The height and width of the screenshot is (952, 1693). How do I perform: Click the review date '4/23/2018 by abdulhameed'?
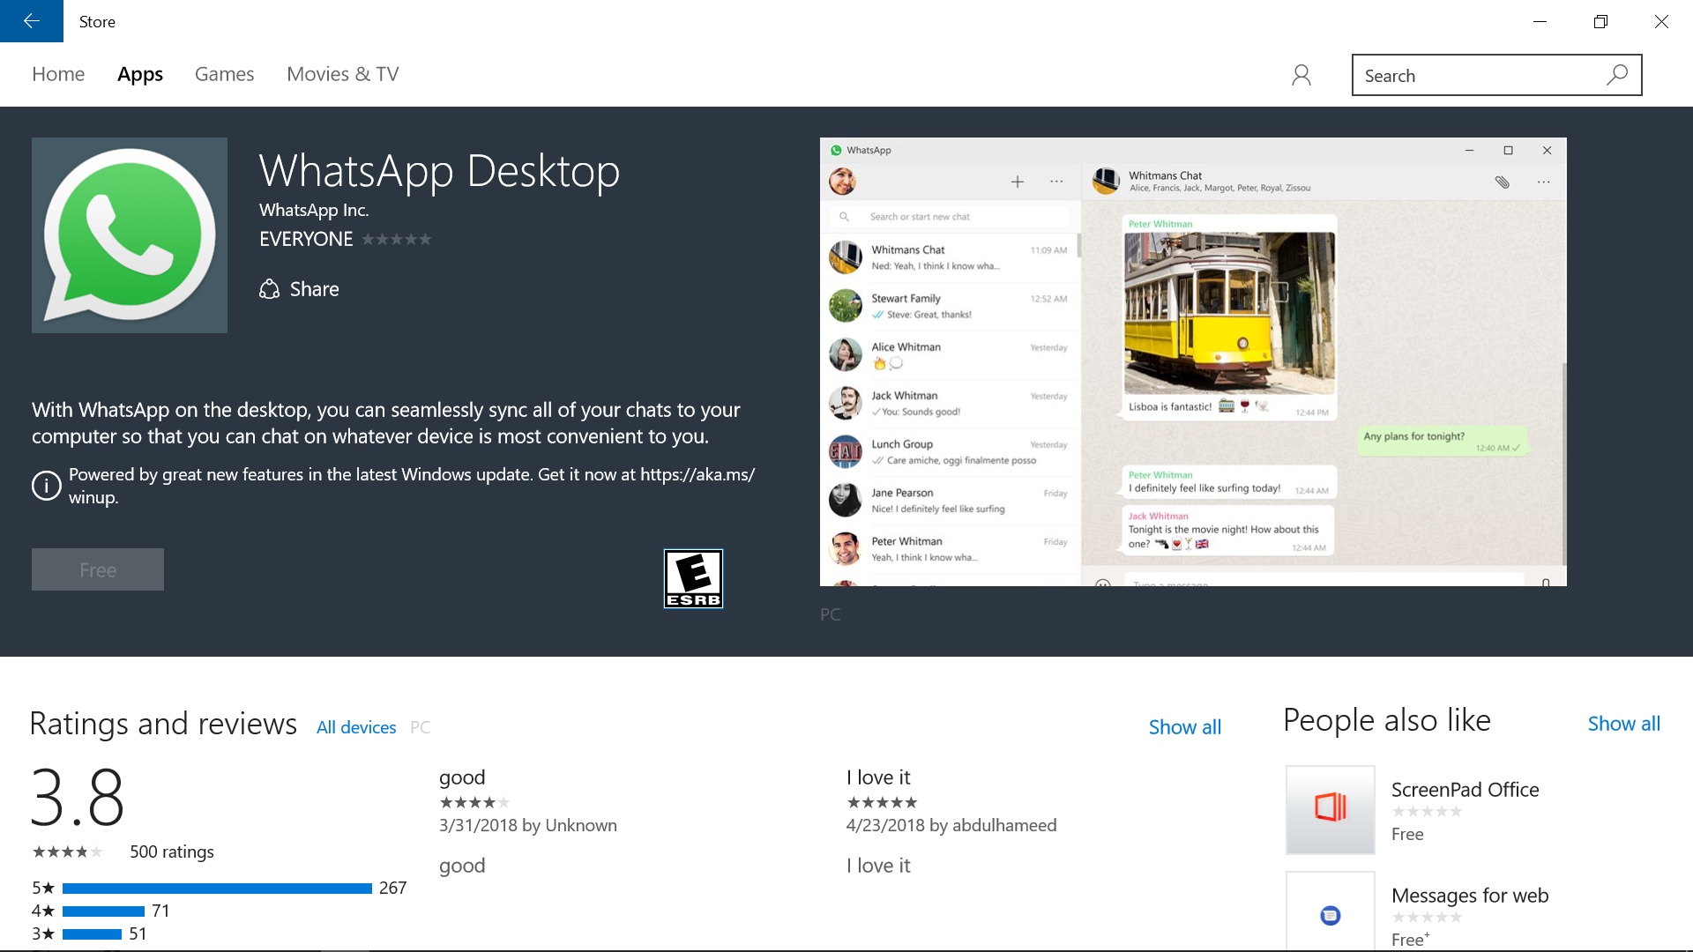coord(951,825)
